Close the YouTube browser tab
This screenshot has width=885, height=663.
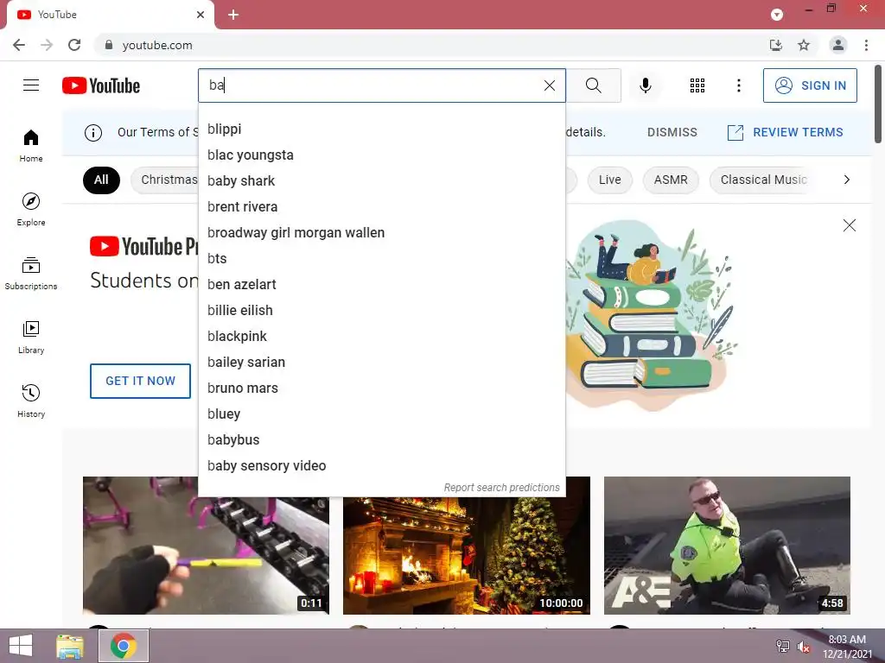201,15
